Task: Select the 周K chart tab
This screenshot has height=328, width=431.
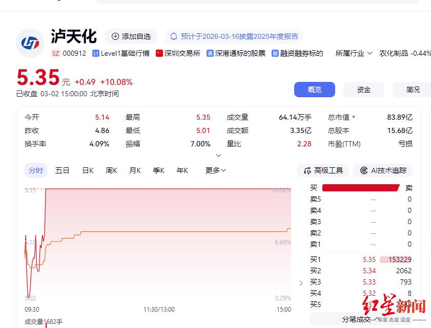Action: point(111,170)
